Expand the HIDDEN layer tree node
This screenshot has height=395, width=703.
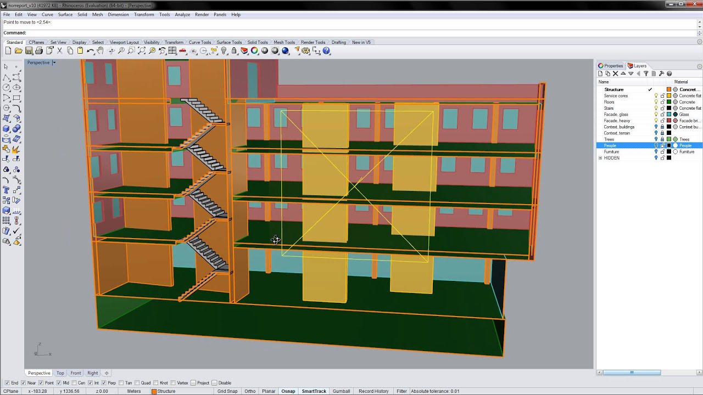(x=600, y=158)
